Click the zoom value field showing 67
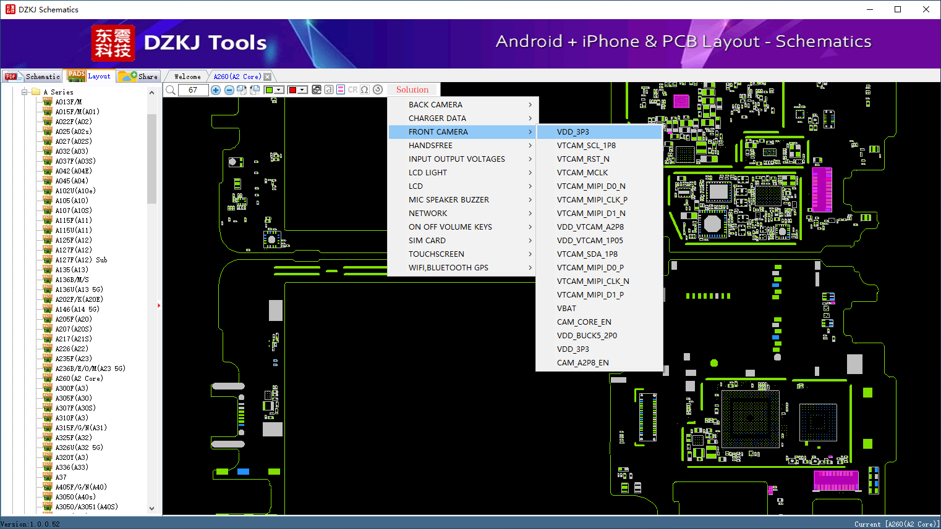 pos(193,90)
